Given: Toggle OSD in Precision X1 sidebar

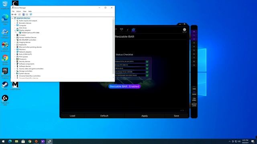Looking at the screenshot, I should [194, 89].
